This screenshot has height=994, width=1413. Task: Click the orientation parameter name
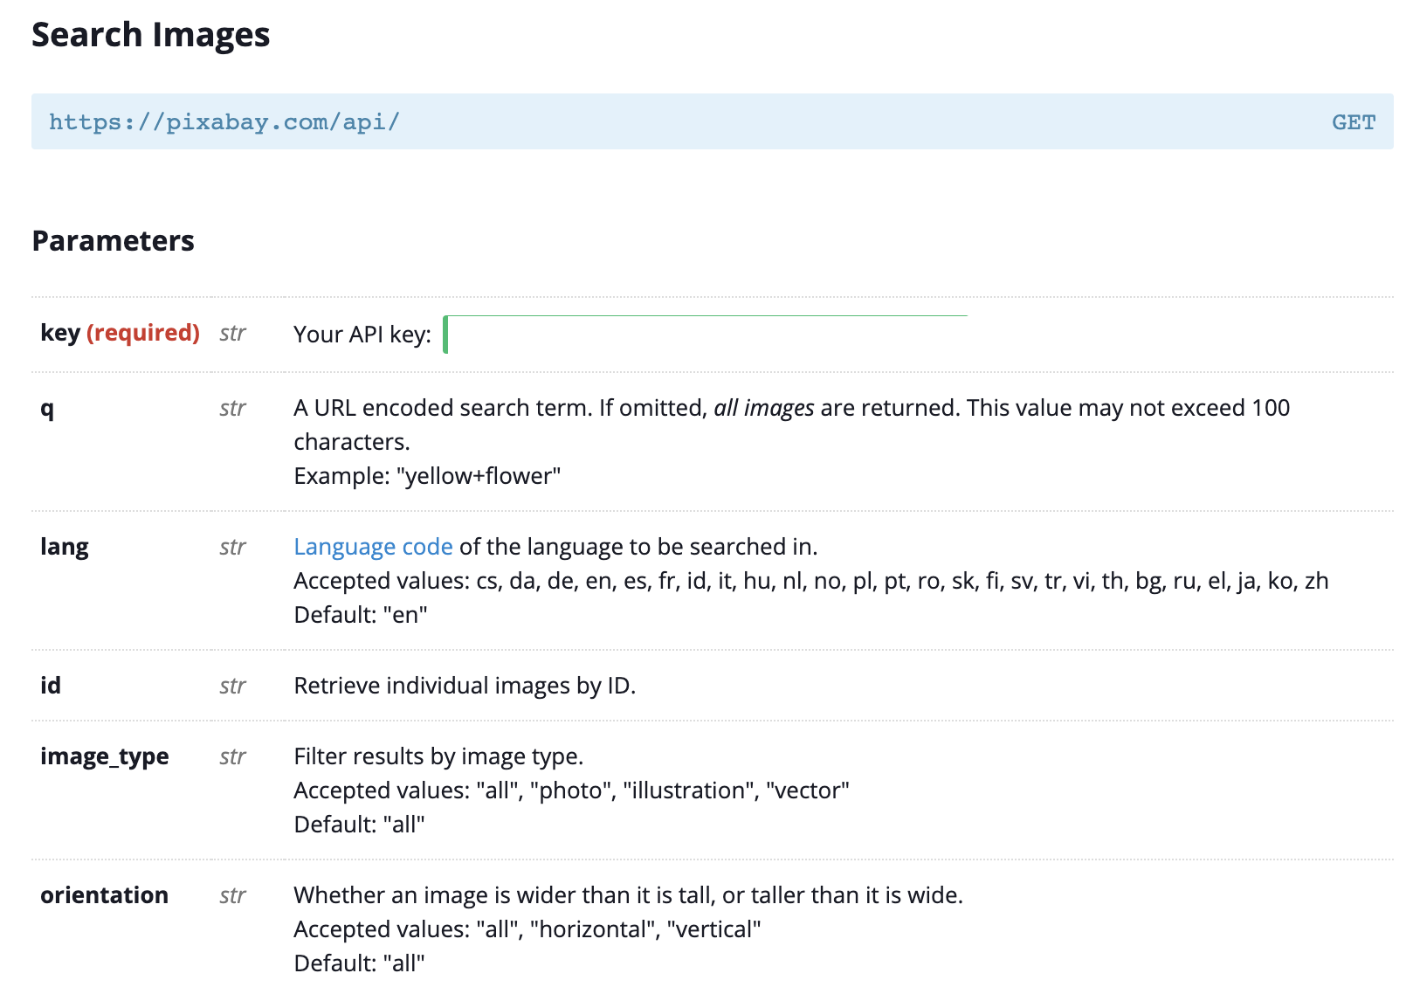pos(104,895)
